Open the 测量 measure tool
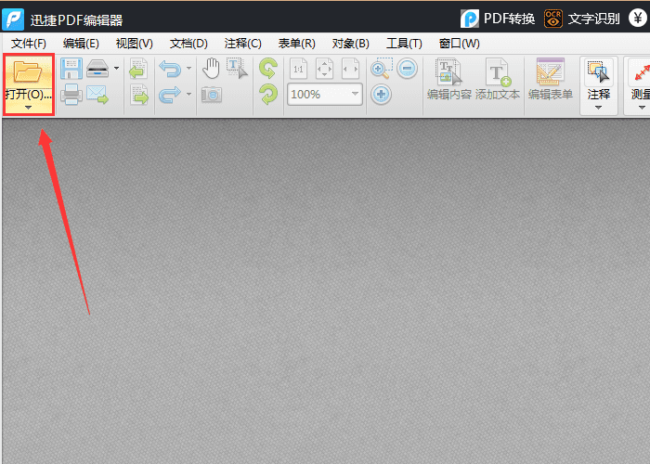650x464 pixels. pos(639,85)
